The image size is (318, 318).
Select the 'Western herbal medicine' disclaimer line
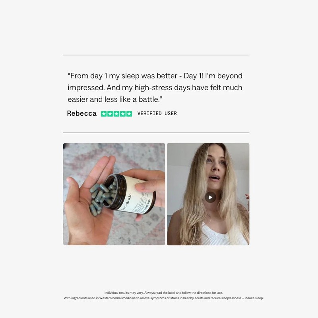click(163, 298)
